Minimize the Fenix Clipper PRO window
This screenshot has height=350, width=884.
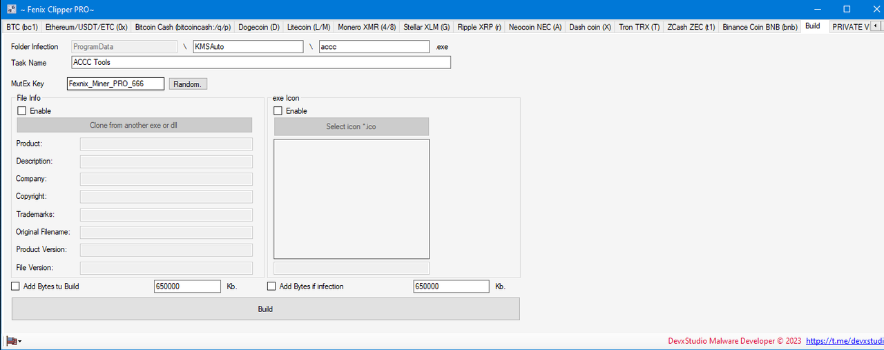click(x=817, y=10)
